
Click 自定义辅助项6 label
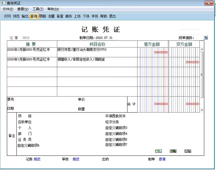pyautogui.click(x=28, y=145)
